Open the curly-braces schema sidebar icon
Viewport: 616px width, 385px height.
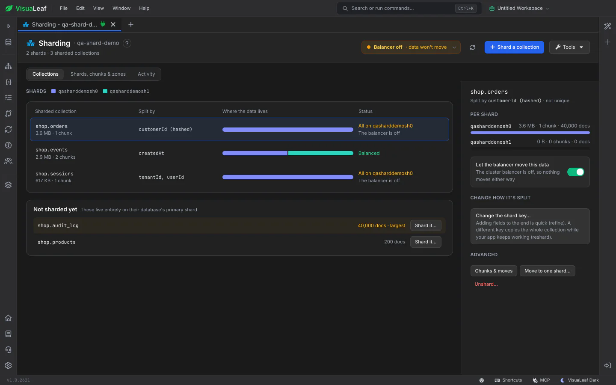8,82
